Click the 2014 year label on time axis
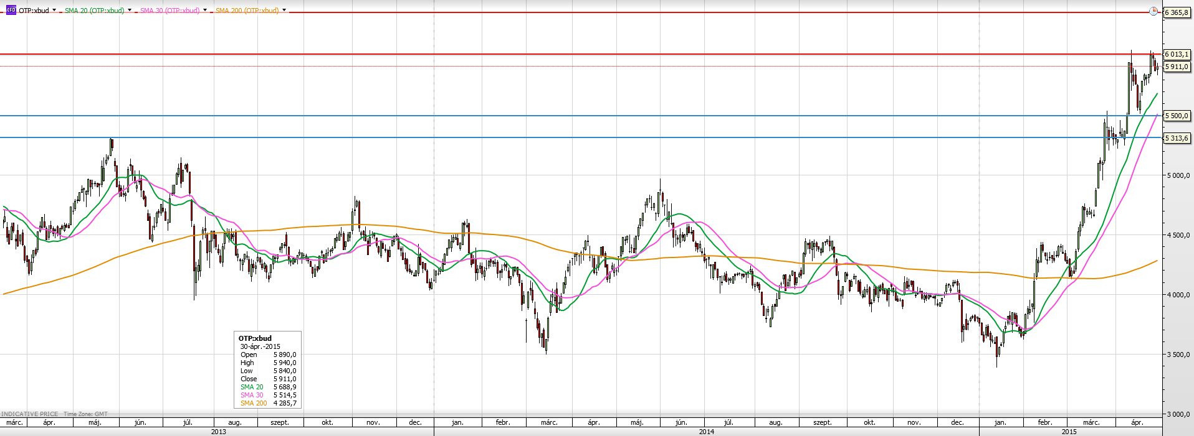Viewport: 1194px width, 436px height. point(707,432)
